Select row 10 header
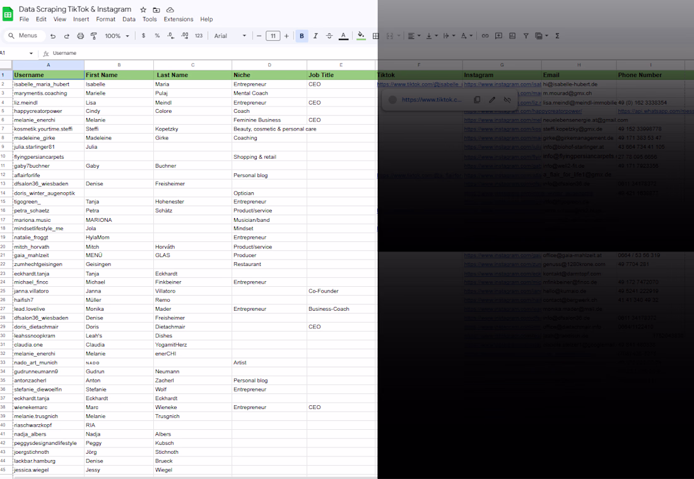 tap(4, 156)
